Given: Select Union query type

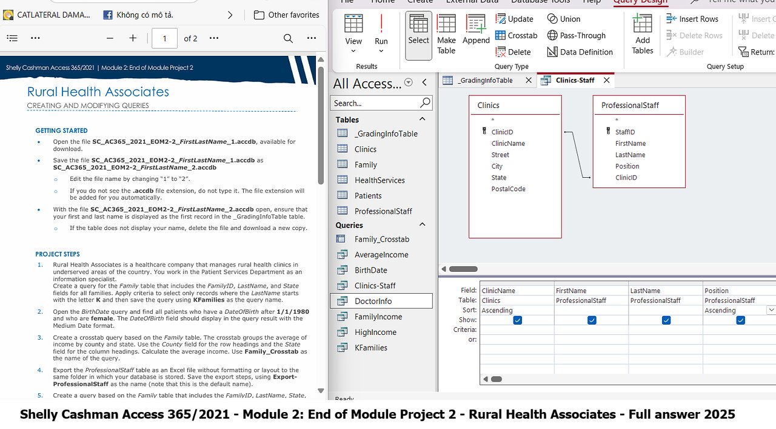Looking at the screenshot, I should [x=563, y=19].
